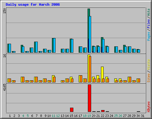Click day label 24 on the axis

pyautogui.click(x=111, y=116)
